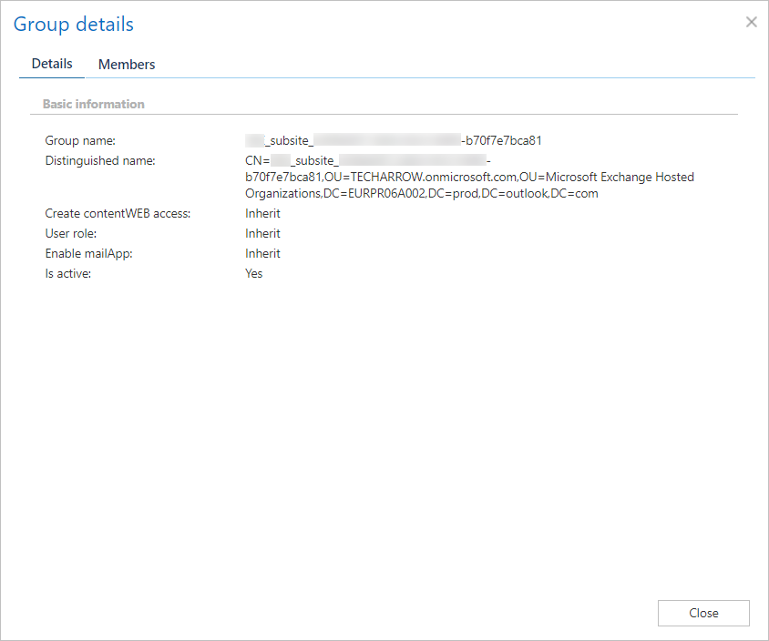This screenshot has height=641, width=769.
Task: Dismiss dialog with the X icon
Action: 751,23
